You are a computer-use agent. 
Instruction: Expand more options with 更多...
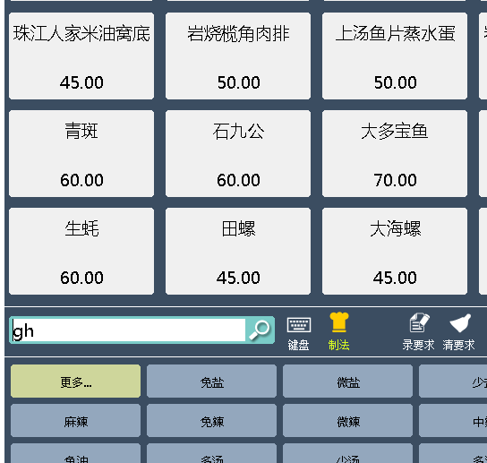75,382
